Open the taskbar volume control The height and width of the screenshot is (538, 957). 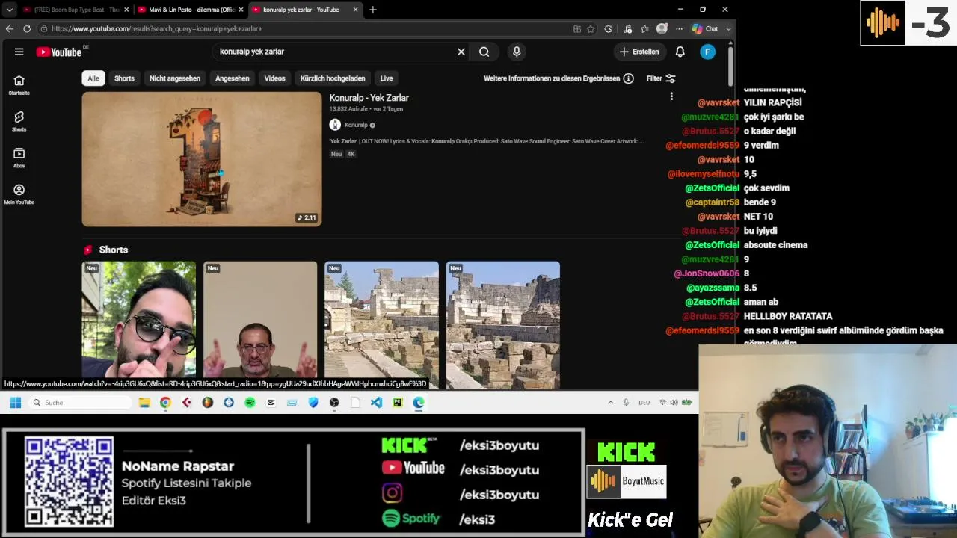674,402
